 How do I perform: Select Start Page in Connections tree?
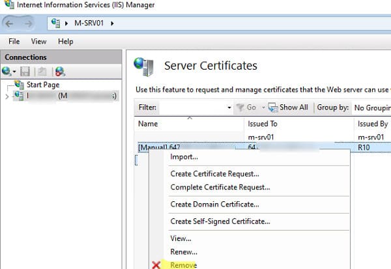pos(43,85)
